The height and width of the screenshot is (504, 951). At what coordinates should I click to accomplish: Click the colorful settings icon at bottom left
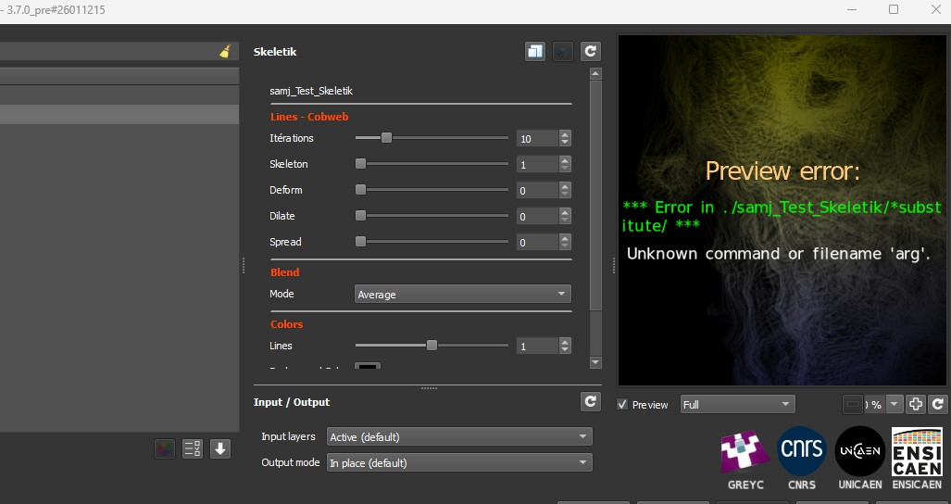165,448
